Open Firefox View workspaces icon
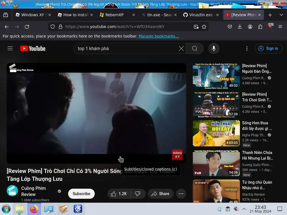287x215 pixels. (x=6, y=15)
